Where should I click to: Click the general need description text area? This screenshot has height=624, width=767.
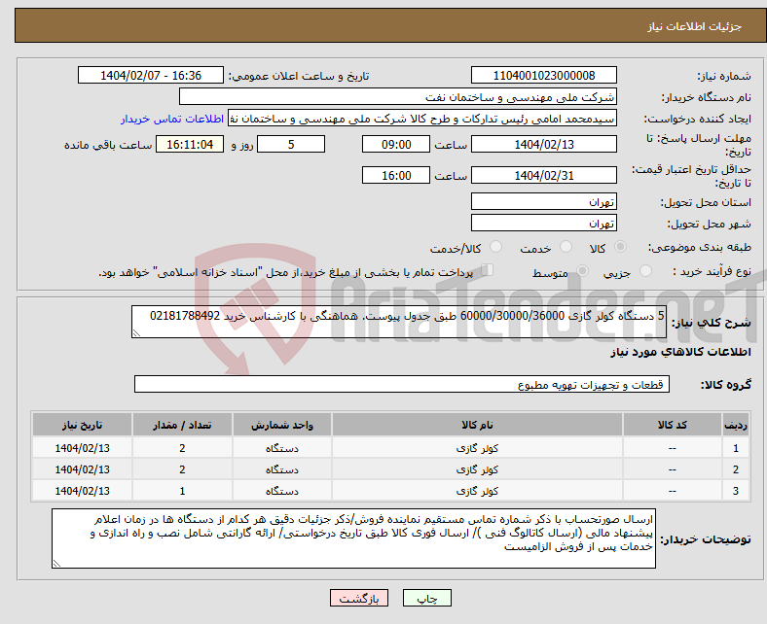click(399, 322)
